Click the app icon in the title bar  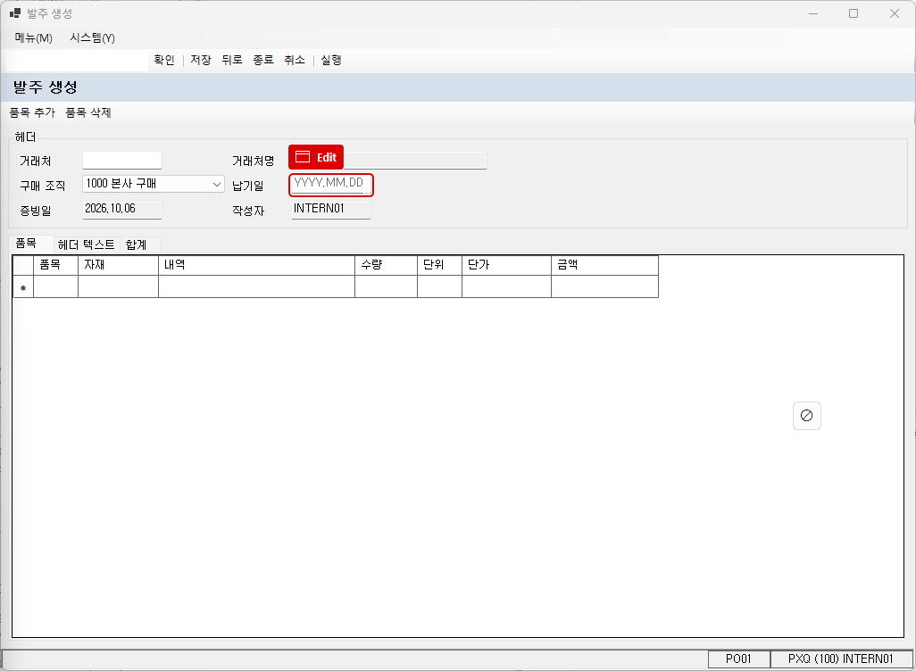point(15,12)
